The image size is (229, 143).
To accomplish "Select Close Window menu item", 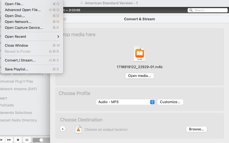I will [x=32, y=45].
